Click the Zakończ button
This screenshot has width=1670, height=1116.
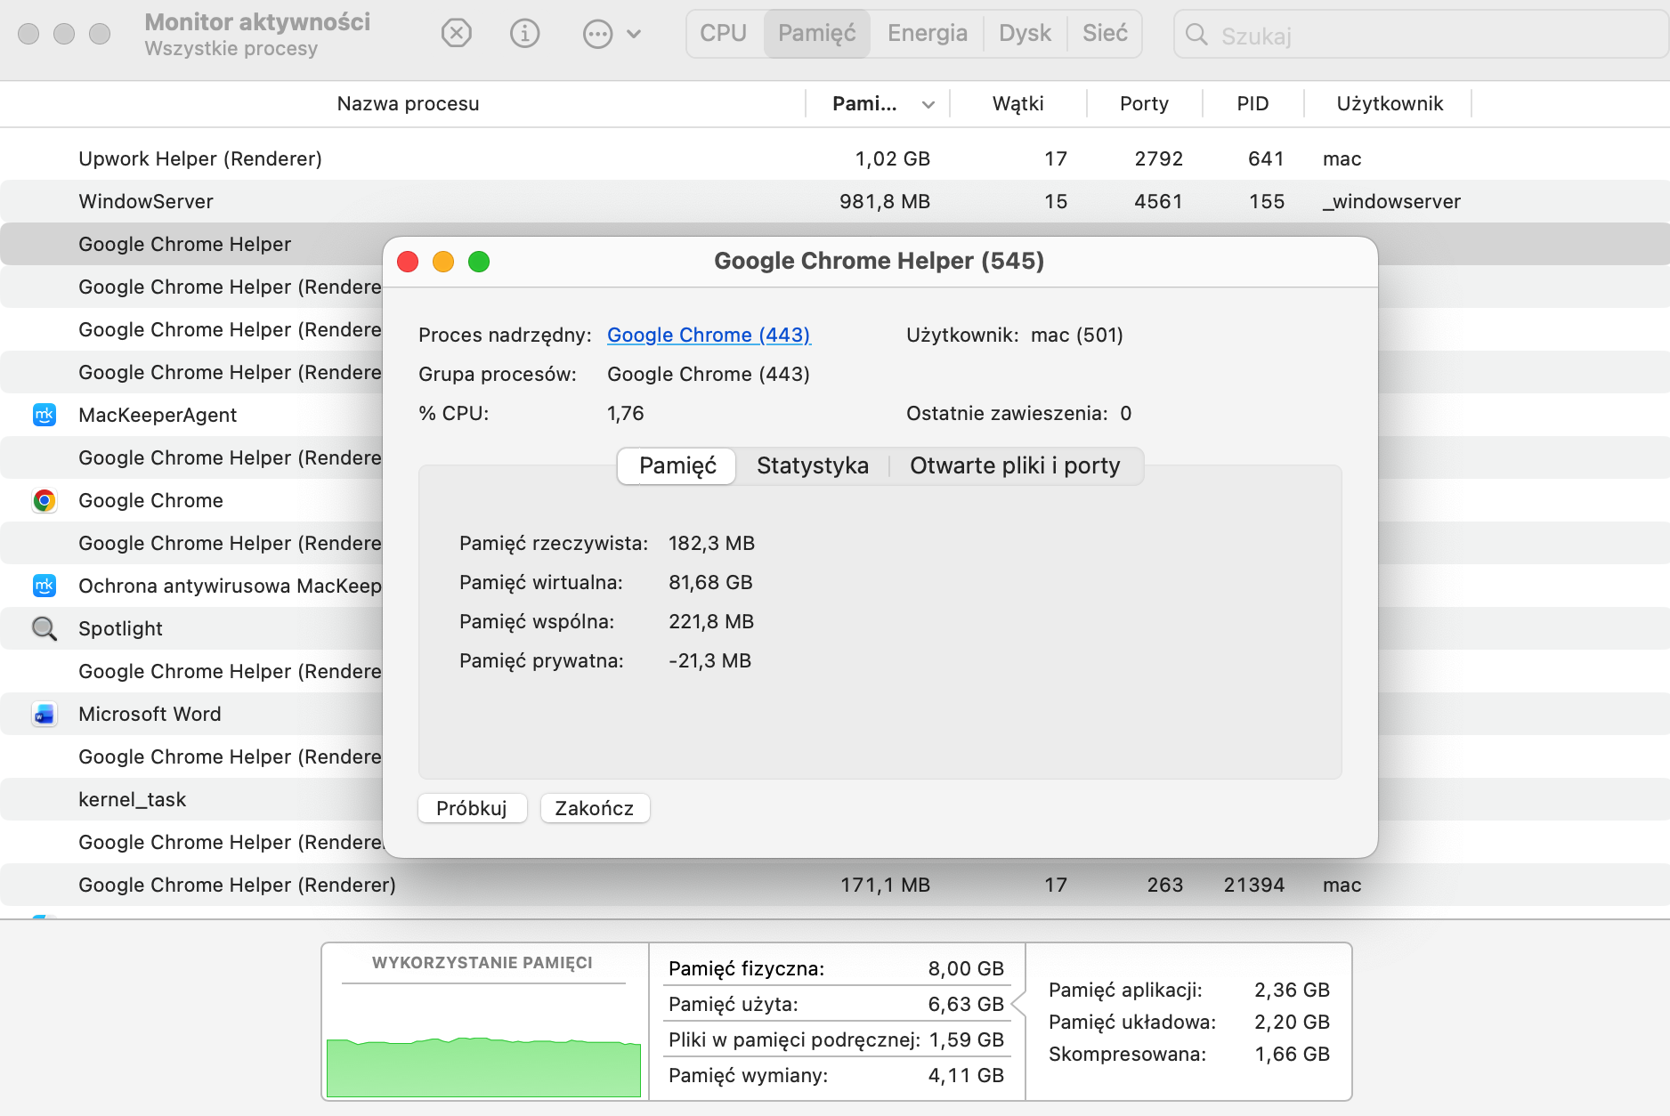[x=595, y=808]
